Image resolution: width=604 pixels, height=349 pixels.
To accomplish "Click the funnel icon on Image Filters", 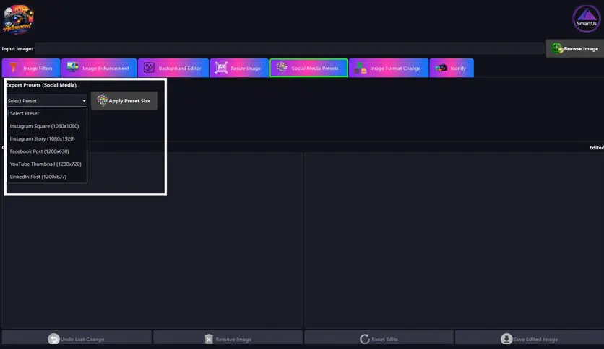I will click(x=14, y=68).
